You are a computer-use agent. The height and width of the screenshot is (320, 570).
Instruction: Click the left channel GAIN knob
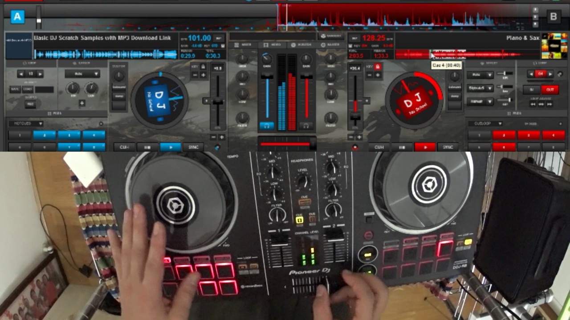tap(267, 59)
